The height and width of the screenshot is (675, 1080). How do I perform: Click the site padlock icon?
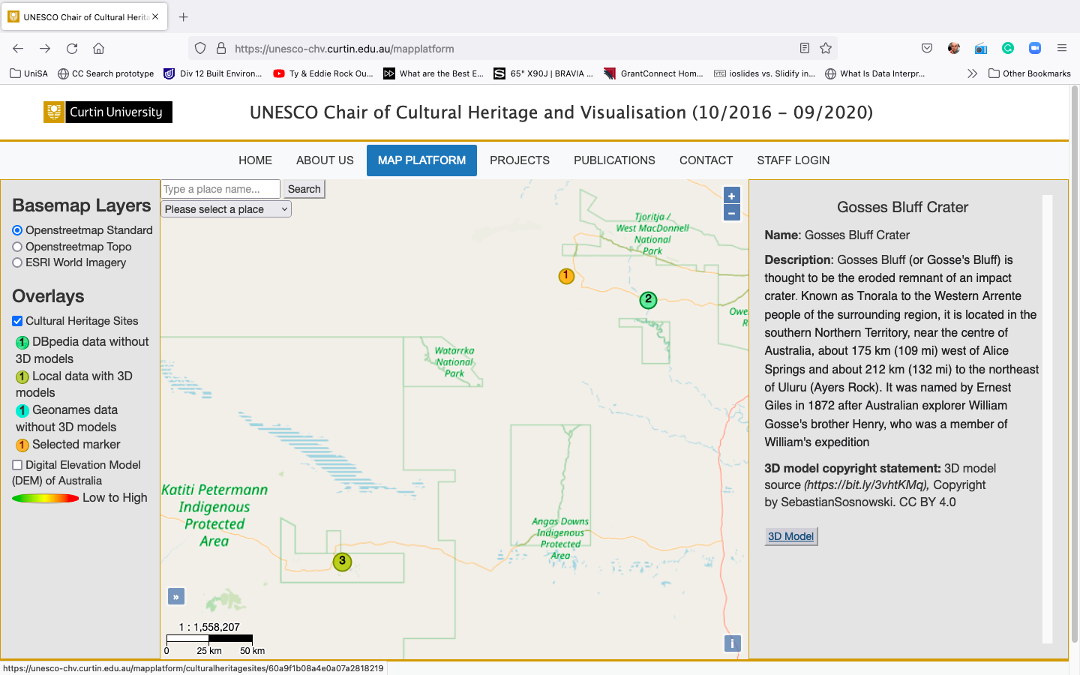click(221, 49)
